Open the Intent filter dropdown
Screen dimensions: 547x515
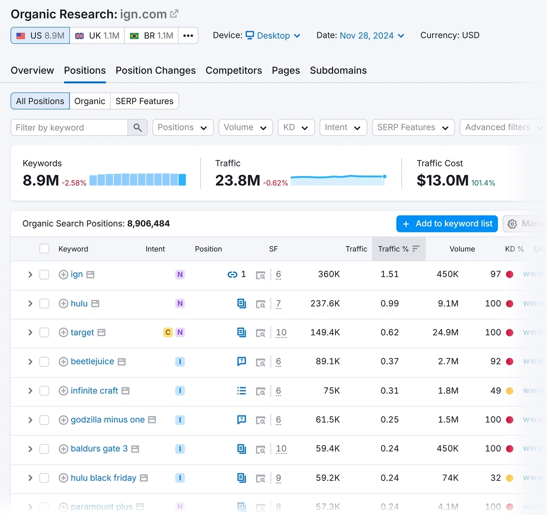tap(343, 128)
